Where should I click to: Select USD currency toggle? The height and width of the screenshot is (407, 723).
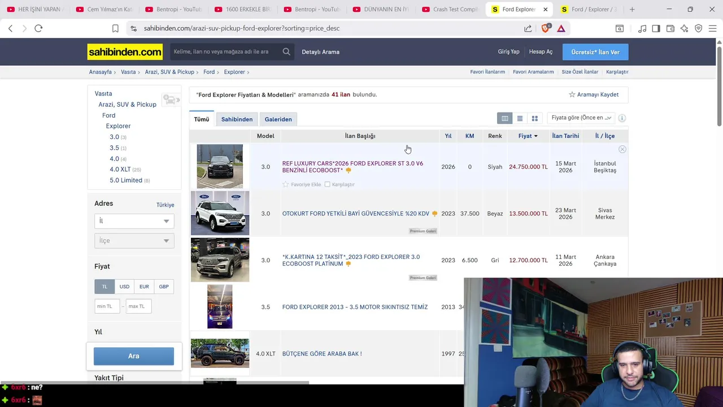[x=124, y=287]
